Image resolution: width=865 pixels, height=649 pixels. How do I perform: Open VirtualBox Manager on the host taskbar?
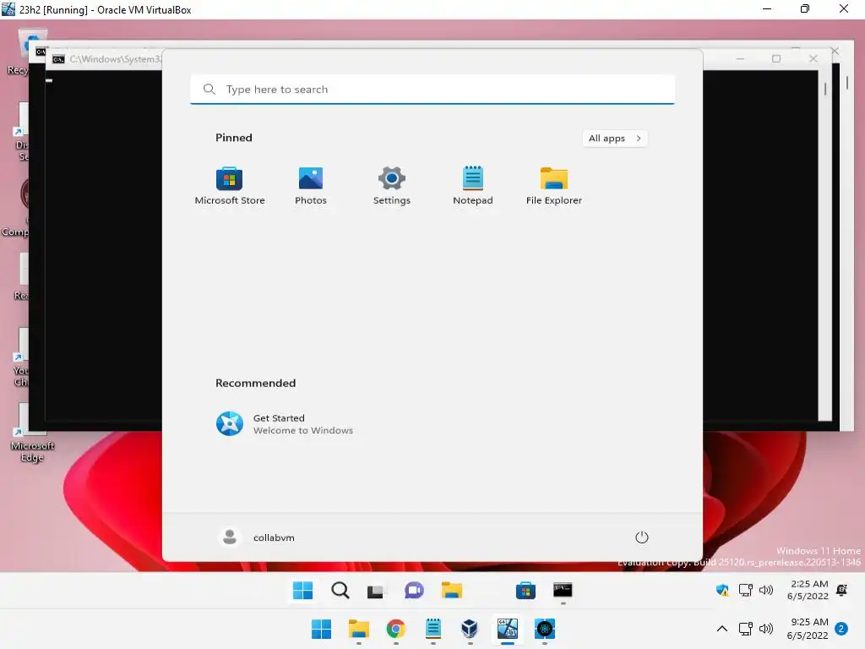470,629
